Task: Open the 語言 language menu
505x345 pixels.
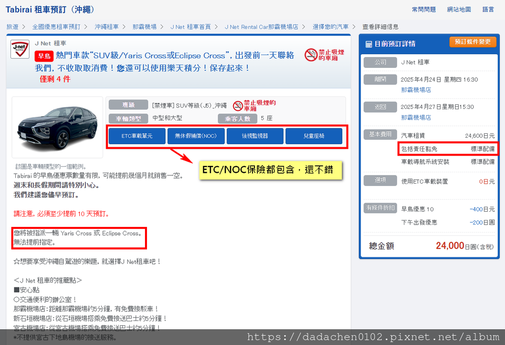Action: click(488, 10)
